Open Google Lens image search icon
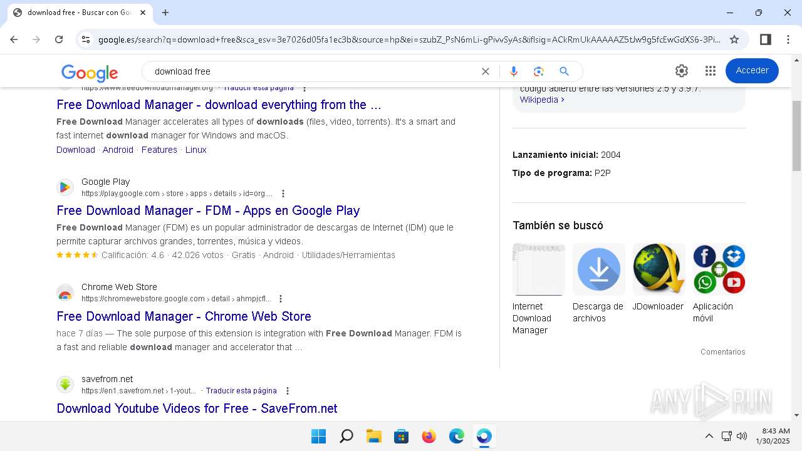The width and height of the screenshot is (802, 451). 539,71
